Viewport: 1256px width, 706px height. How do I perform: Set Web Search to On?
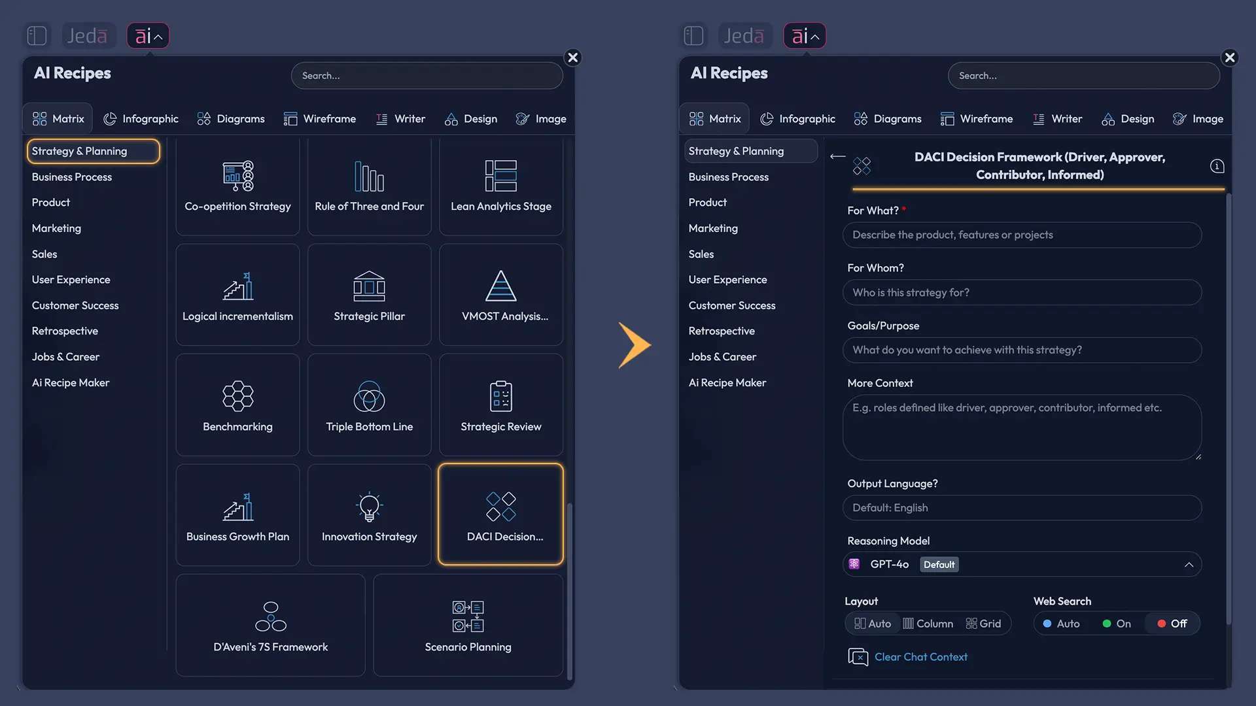(1117, 624)
